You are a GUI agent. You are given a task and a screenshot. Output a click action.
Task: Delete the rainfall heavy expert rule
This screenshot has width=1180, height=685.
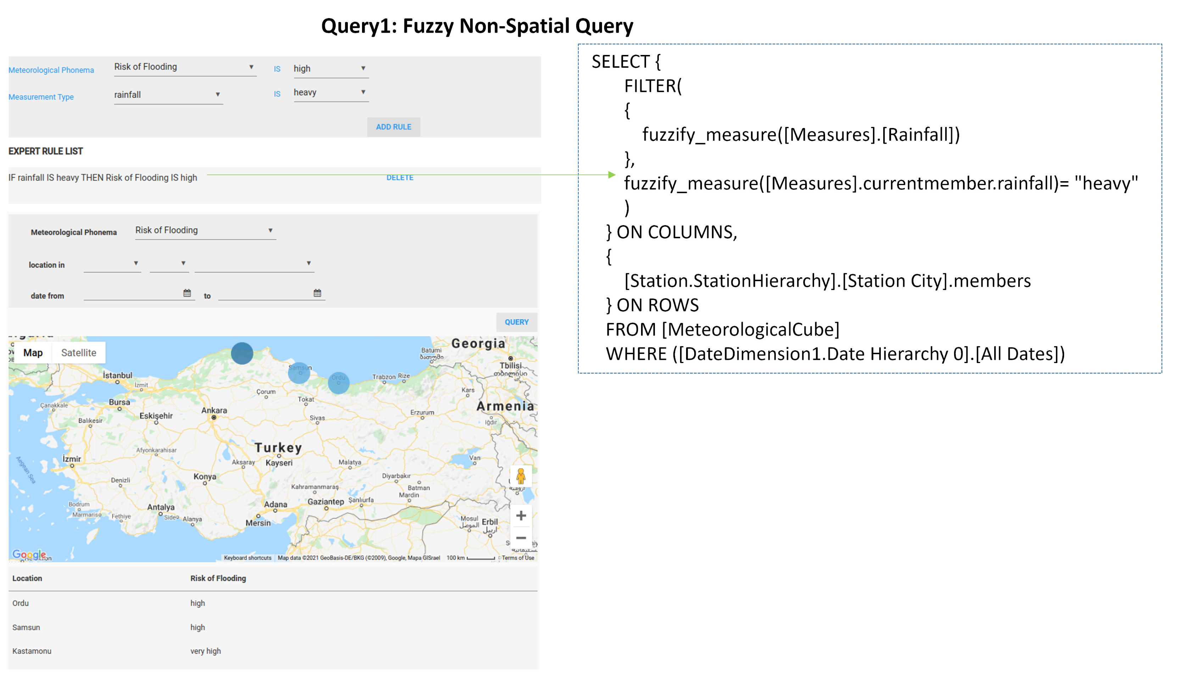(x=400, y=177)
